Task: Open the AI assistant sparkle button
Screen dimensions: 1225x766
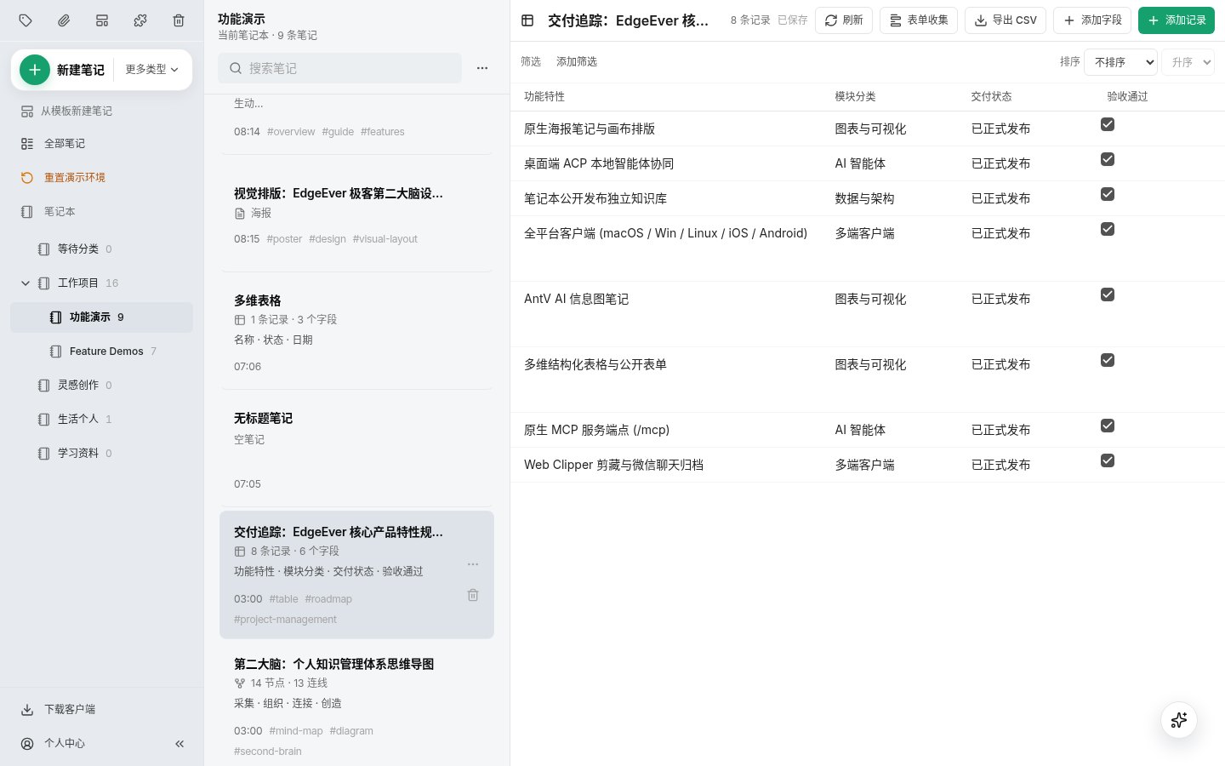Action: (1179, 720)
